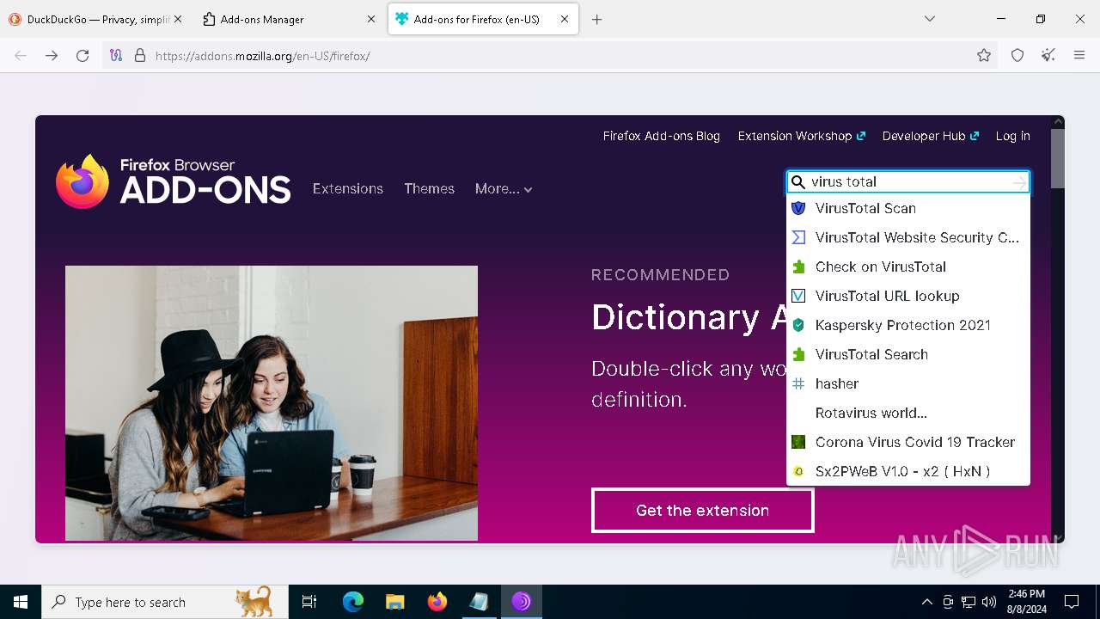This screenshot has height=619, width=1100.
Task: Bookmark this page with the star
Action: 984,56
